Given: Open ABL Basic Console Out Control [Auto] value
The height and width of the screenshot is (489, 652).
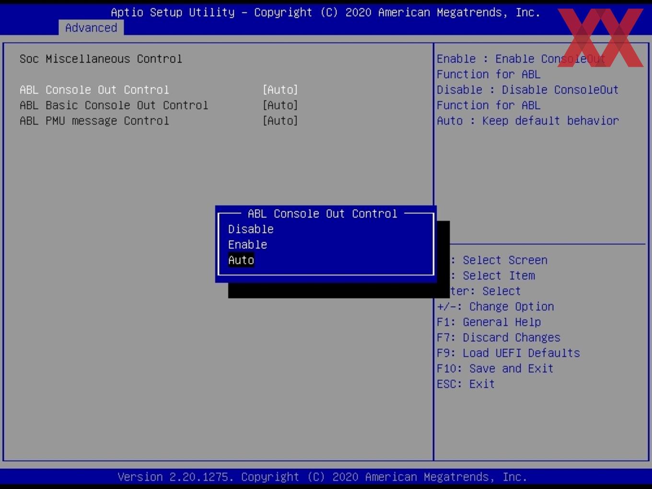Looking at the screenshot, I should (x=280, y=105).
